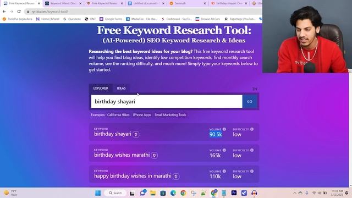This screenshot has height=198, width=352.
Task: Show hidden system tray icons
Action: [x=295, y=193]
